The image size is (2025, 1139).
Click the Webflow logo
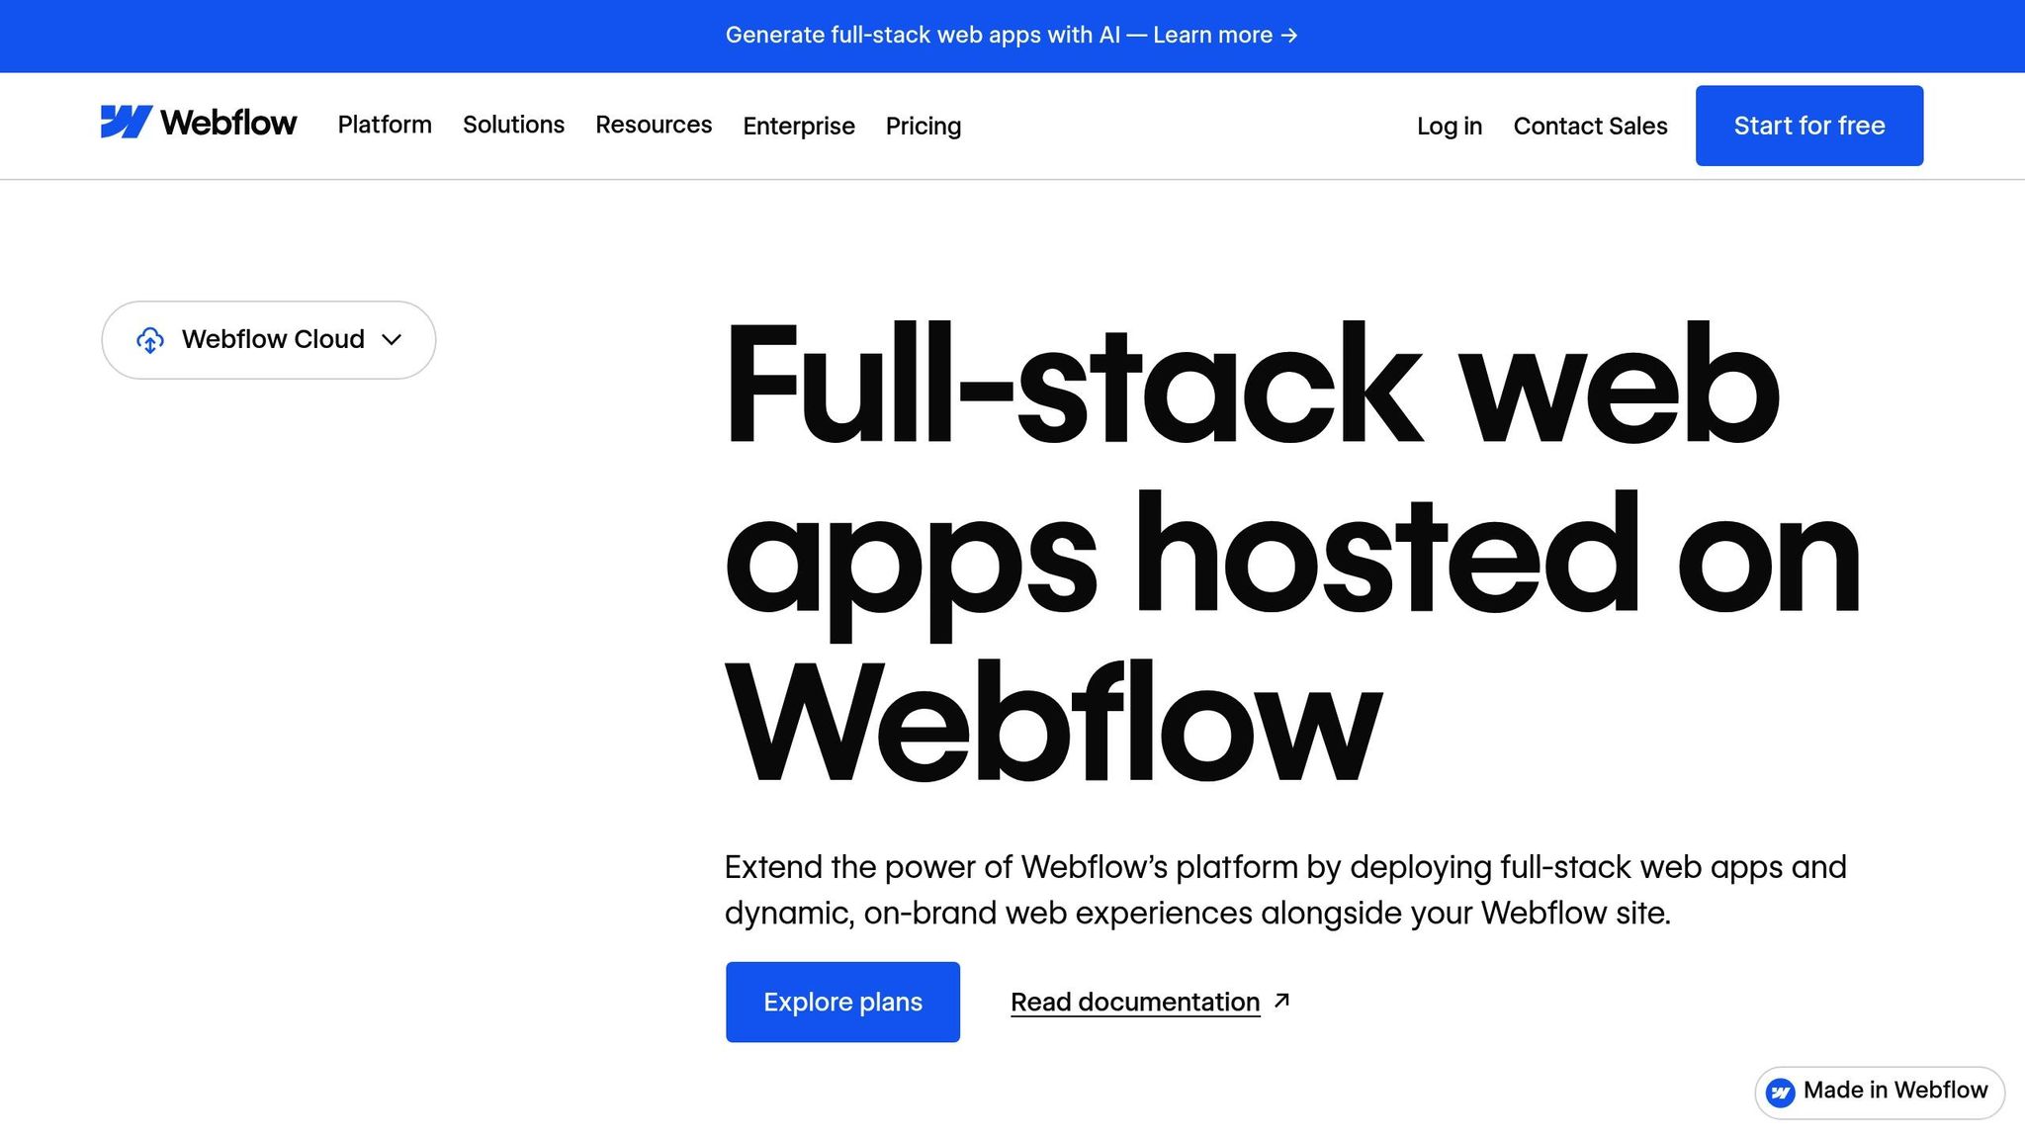click(x=198, y=122)
